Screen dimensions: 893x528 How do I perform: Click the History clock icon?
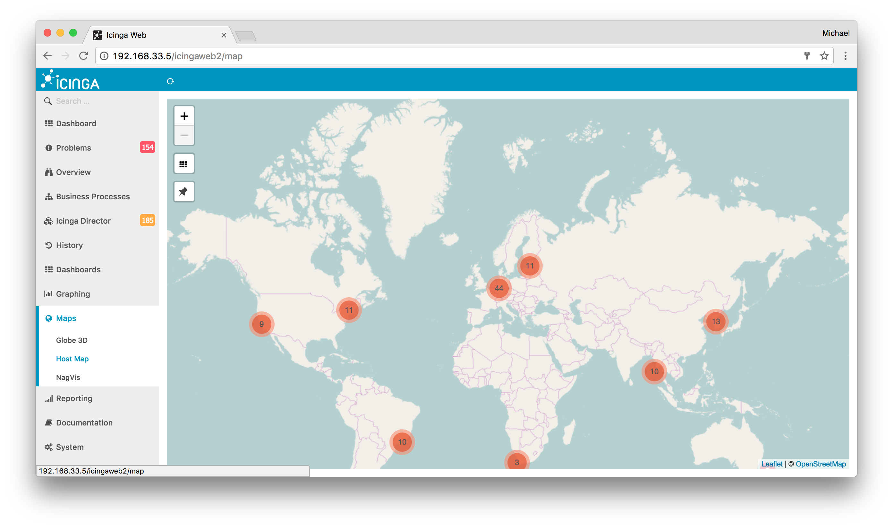tap(48, 245)
